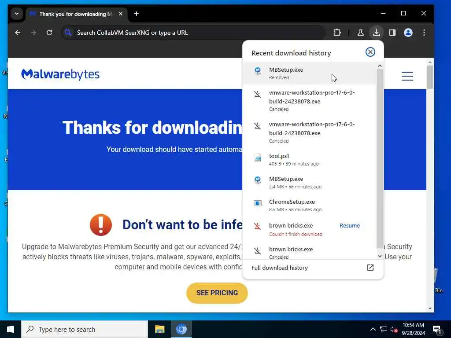The height and width of the screenshot is (338, 451).
Task: Open the tab search dropdown arrow
Action: 17,14
